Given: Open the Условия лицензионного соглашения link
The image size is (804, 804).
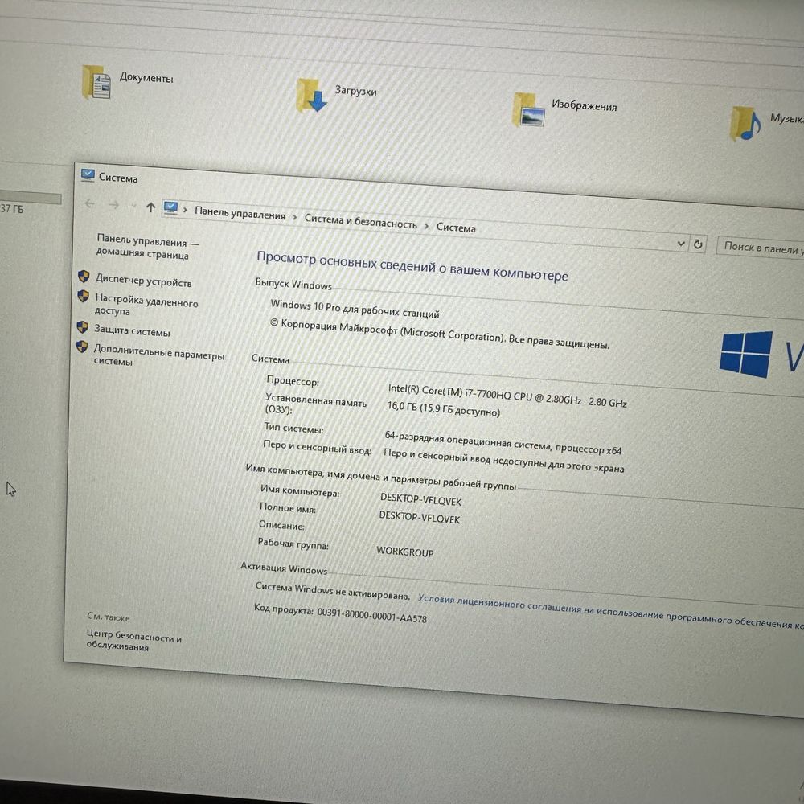Looking at the screenshot, I should (x=611, y=612).
